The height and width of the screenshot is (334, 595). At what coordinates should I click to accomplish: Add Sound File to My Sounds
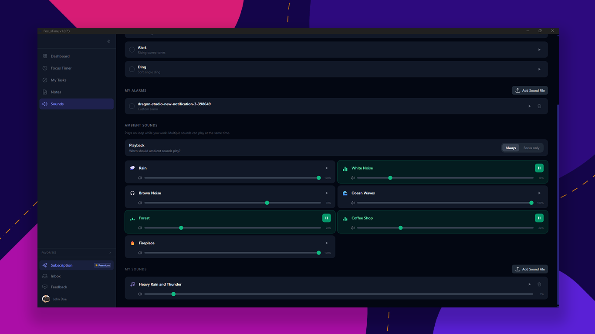(x=530, y=269)
